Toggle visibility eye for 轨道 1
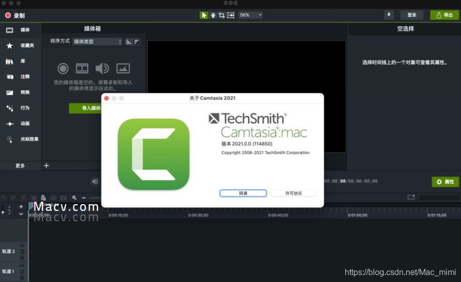 pyautogui.click(x=22, y=266)
